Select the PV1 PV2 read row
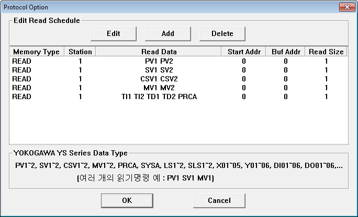 (x=159, y=61)
